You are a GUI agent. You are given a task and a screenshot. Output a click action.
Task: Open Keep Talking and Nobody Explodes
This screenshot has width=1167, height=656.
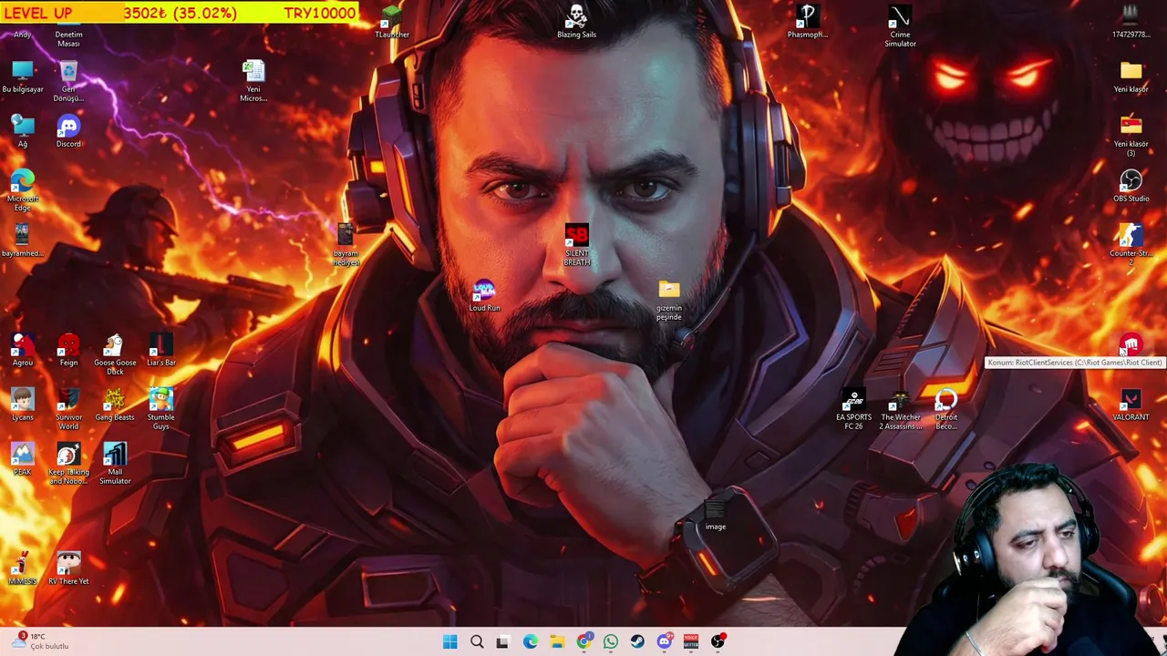coord(68,465)
